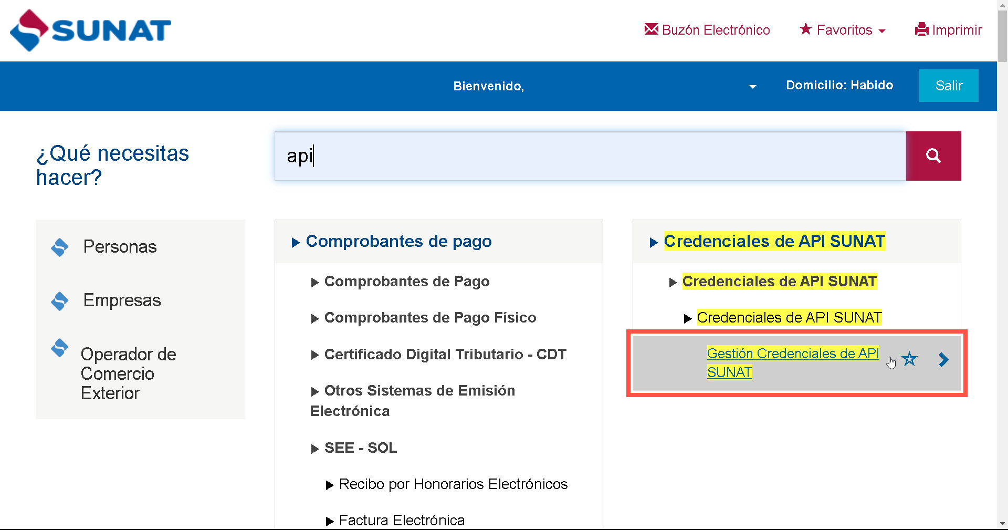
Task: Click the SUNAT icon beside Empresas
Action: (60, 301)
